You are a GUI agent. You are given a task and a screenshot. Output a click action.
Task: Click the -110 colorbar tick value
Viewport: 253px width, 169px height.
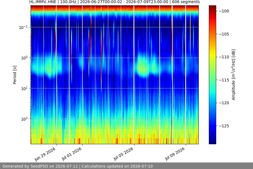click(x=224, y=57)
